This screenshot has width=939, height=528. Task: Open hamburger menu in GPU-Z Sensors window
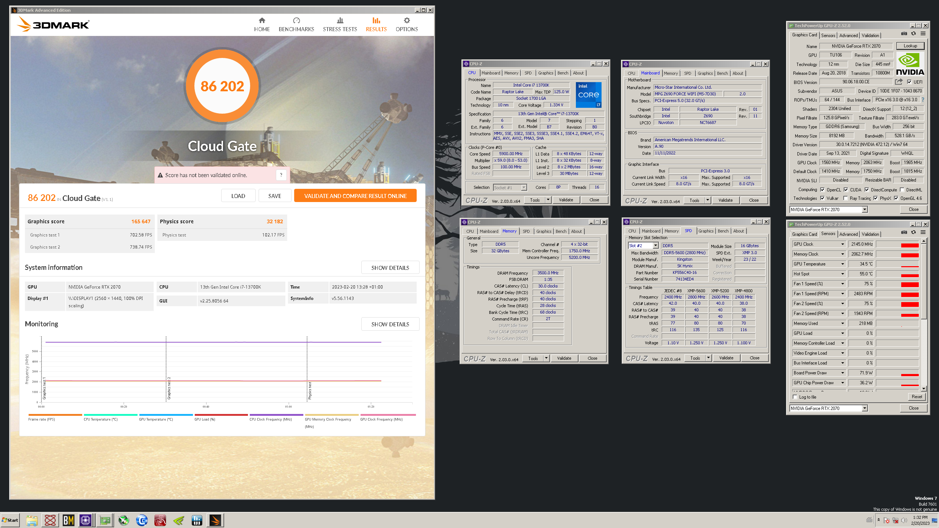[x=923, y=232]
